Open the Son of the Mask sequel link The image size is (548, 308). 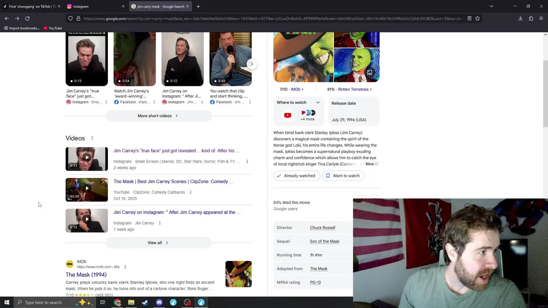coord(325,241)
